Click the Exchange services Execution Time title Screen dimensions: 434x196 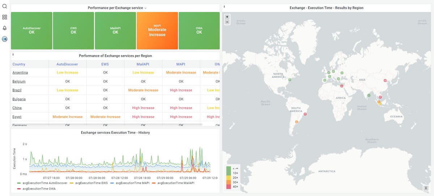[115, 133]
